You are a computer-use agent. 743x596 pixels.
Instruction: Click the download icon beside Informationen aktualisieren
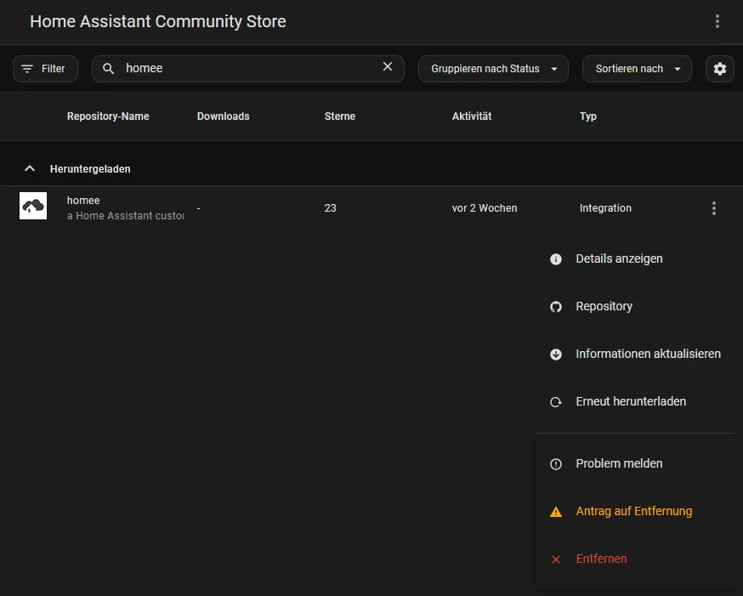click(x=556, y=355)
